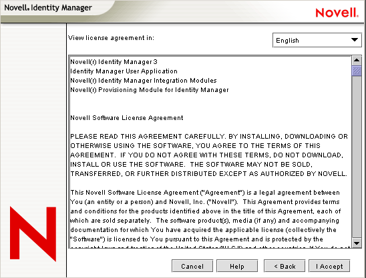Click the Cancel button
Viewport: 366px width, 278px height.
point(192,266)
